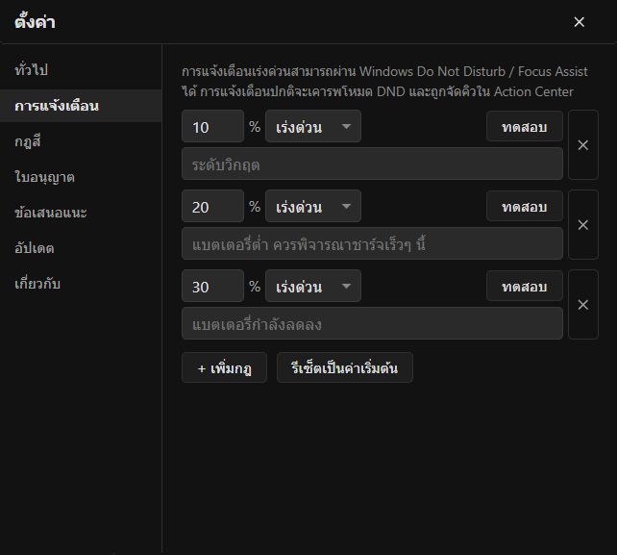The height and width of the screenshot is (555, 617).
Task: Edit the 10 percent threshold field
Action: click(213, 126)
